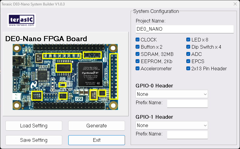Uncheck the Dip Switch x 4 option
Screen dimensions: 240x149
188,47
